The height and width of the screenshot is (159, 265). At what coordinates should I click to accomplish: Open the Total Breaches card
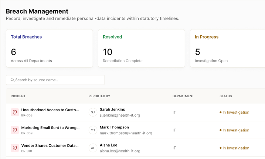[50, 49]
